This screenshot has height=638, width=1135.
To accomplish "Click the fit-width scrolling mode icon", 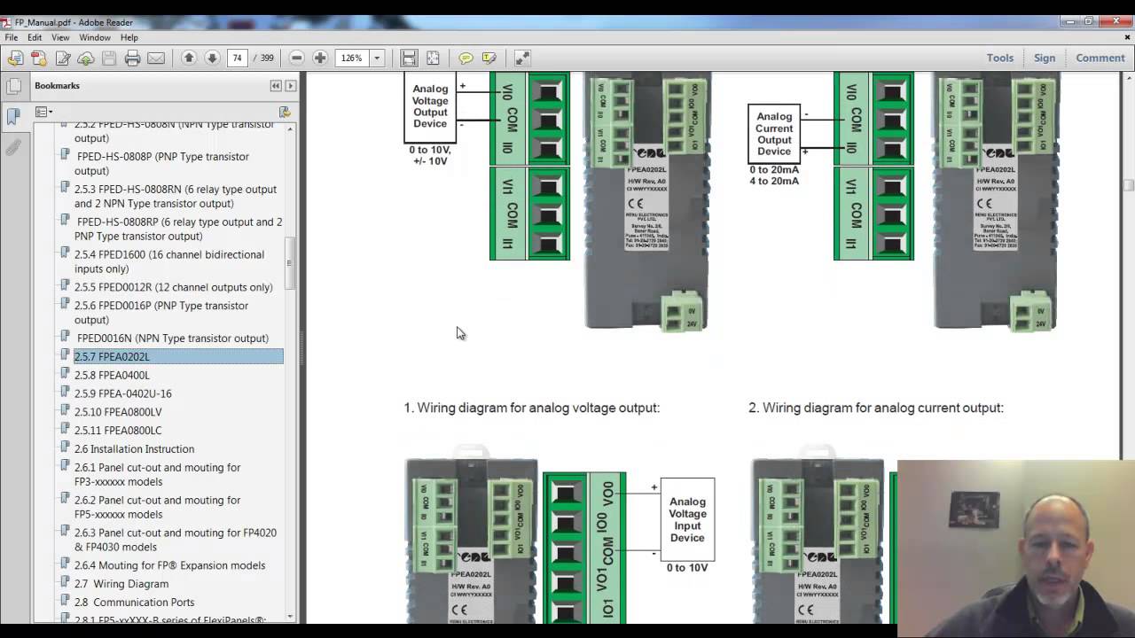I will [x=409, y=58].
